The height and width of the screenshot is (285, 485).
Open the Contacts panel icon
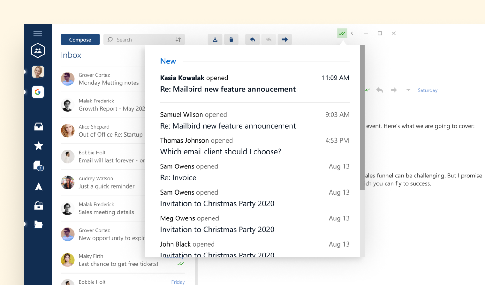point(38,50)
